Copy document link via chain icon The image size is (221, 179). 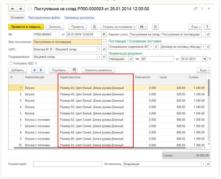coord(195,9)
